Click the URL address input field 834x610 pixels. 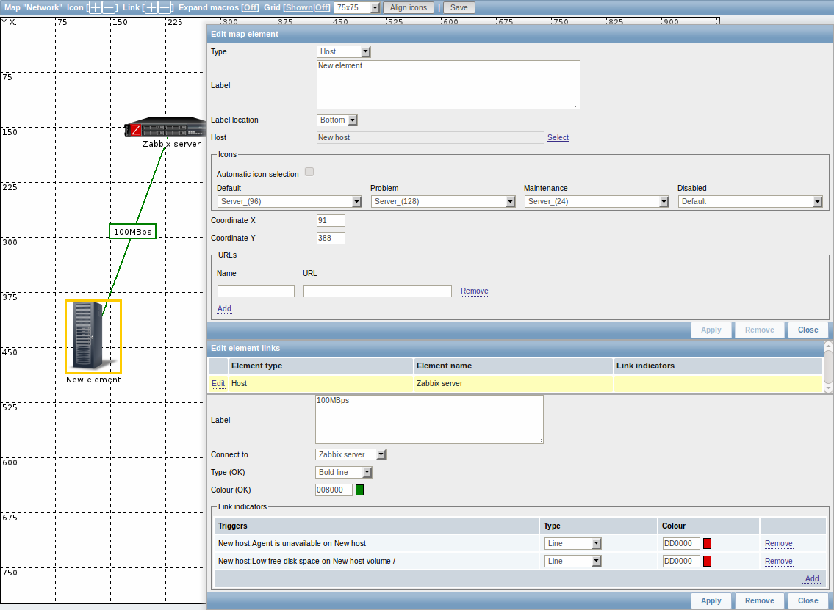tap(378, 291)
